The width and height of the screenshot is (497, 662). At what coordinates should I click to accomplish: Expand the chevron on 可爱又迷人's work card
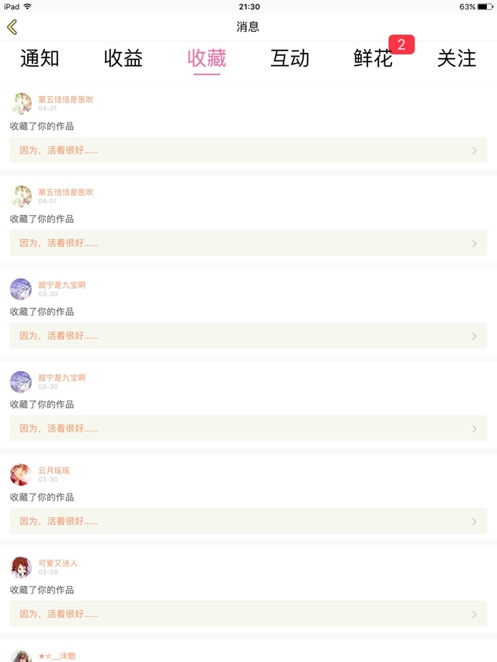(x=474, y=615)
